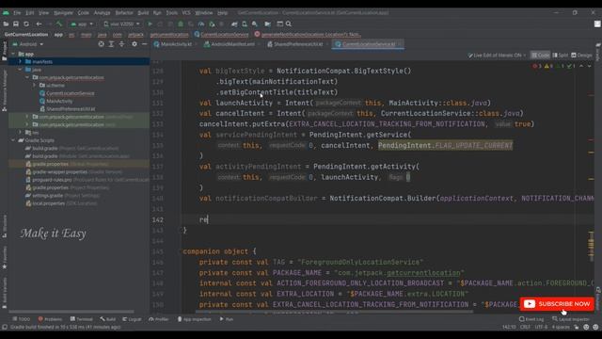Image resolution: width=602 pixels, height=339 pixels.
Task: Open the TODO tool window
Action: click(x=21, y=319)
